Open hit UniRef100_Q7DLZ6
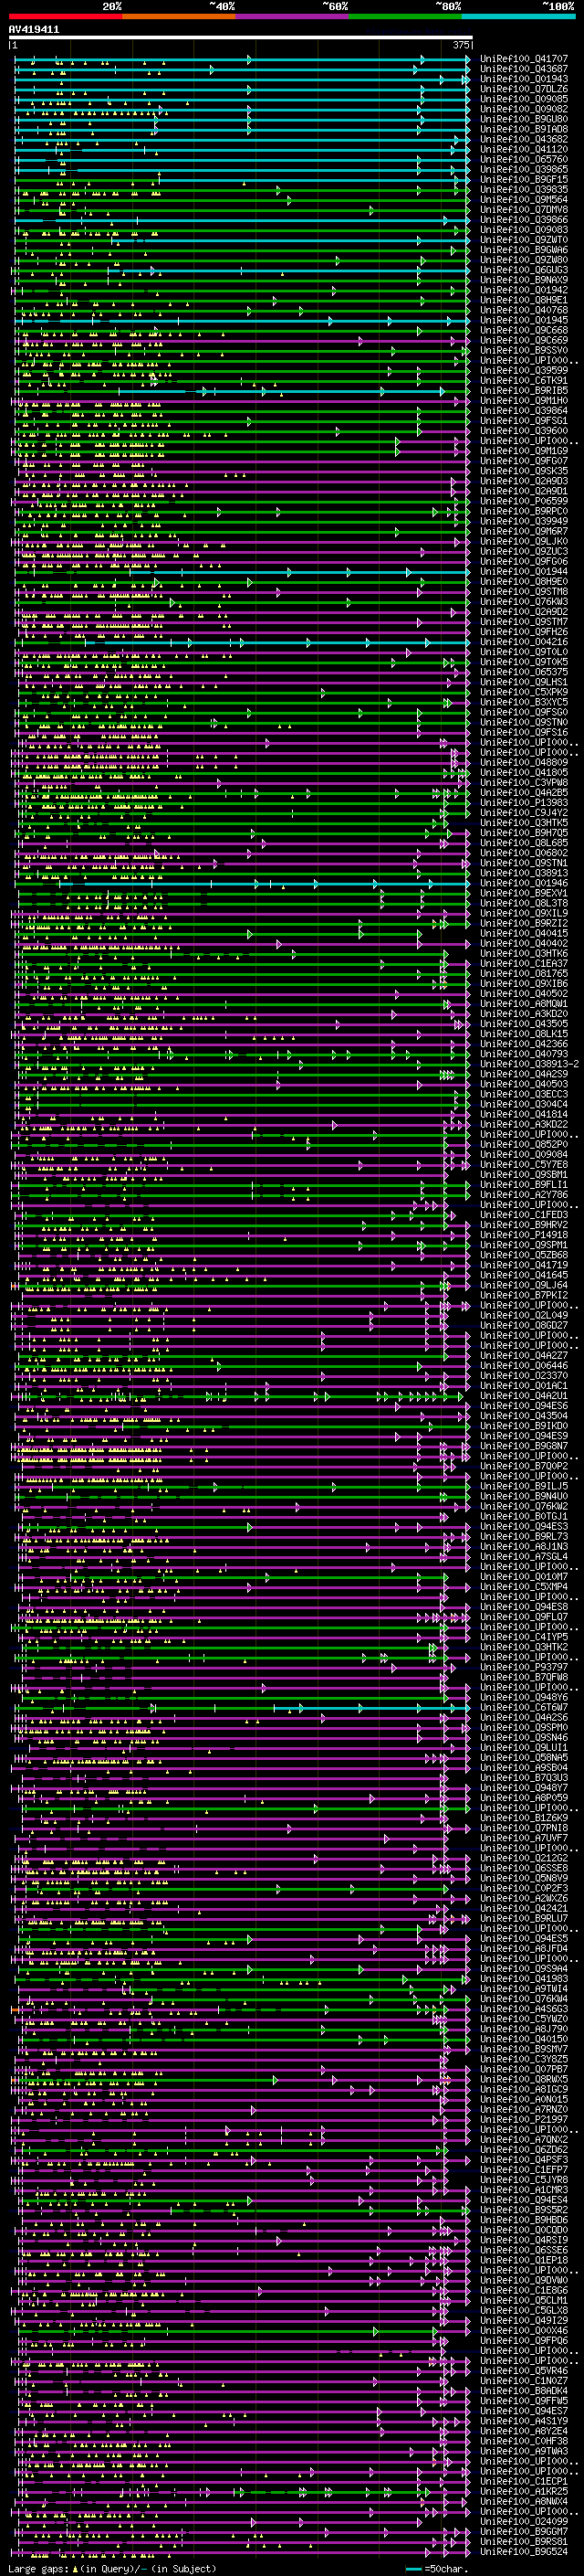 (523, 89)
